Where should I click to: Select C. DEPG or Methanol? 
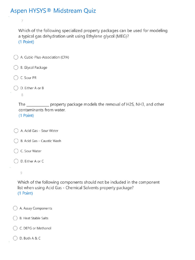tap(15, 228)
